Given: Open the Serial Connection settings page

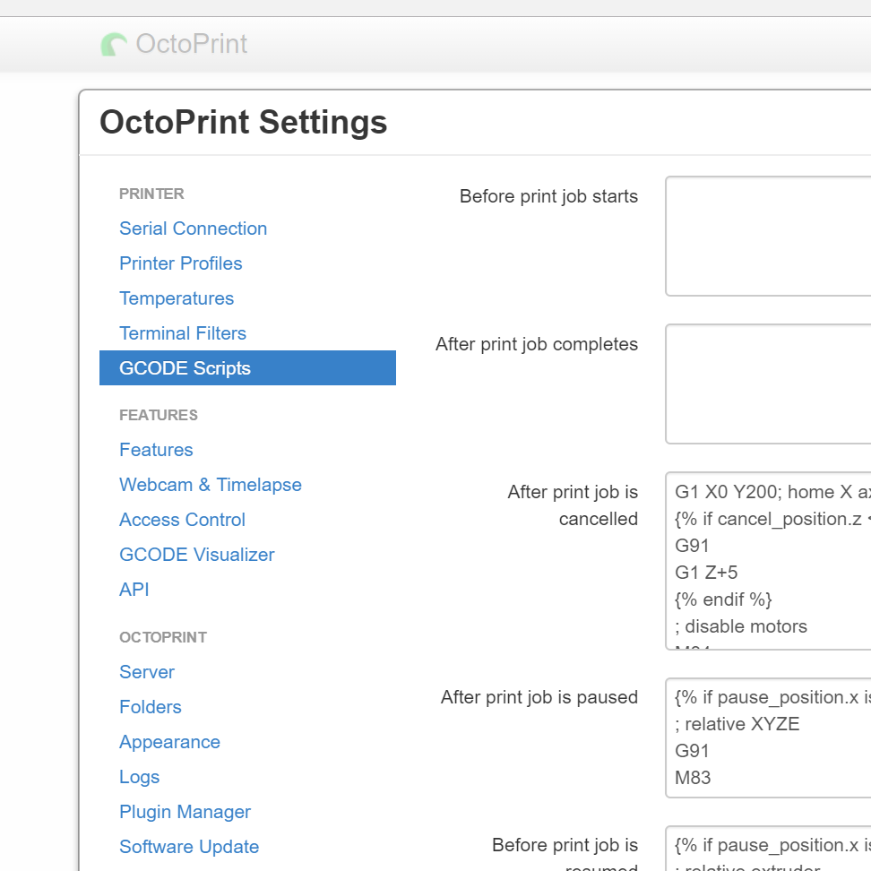Looking at the screenshot, I should (x=193, y=229).
